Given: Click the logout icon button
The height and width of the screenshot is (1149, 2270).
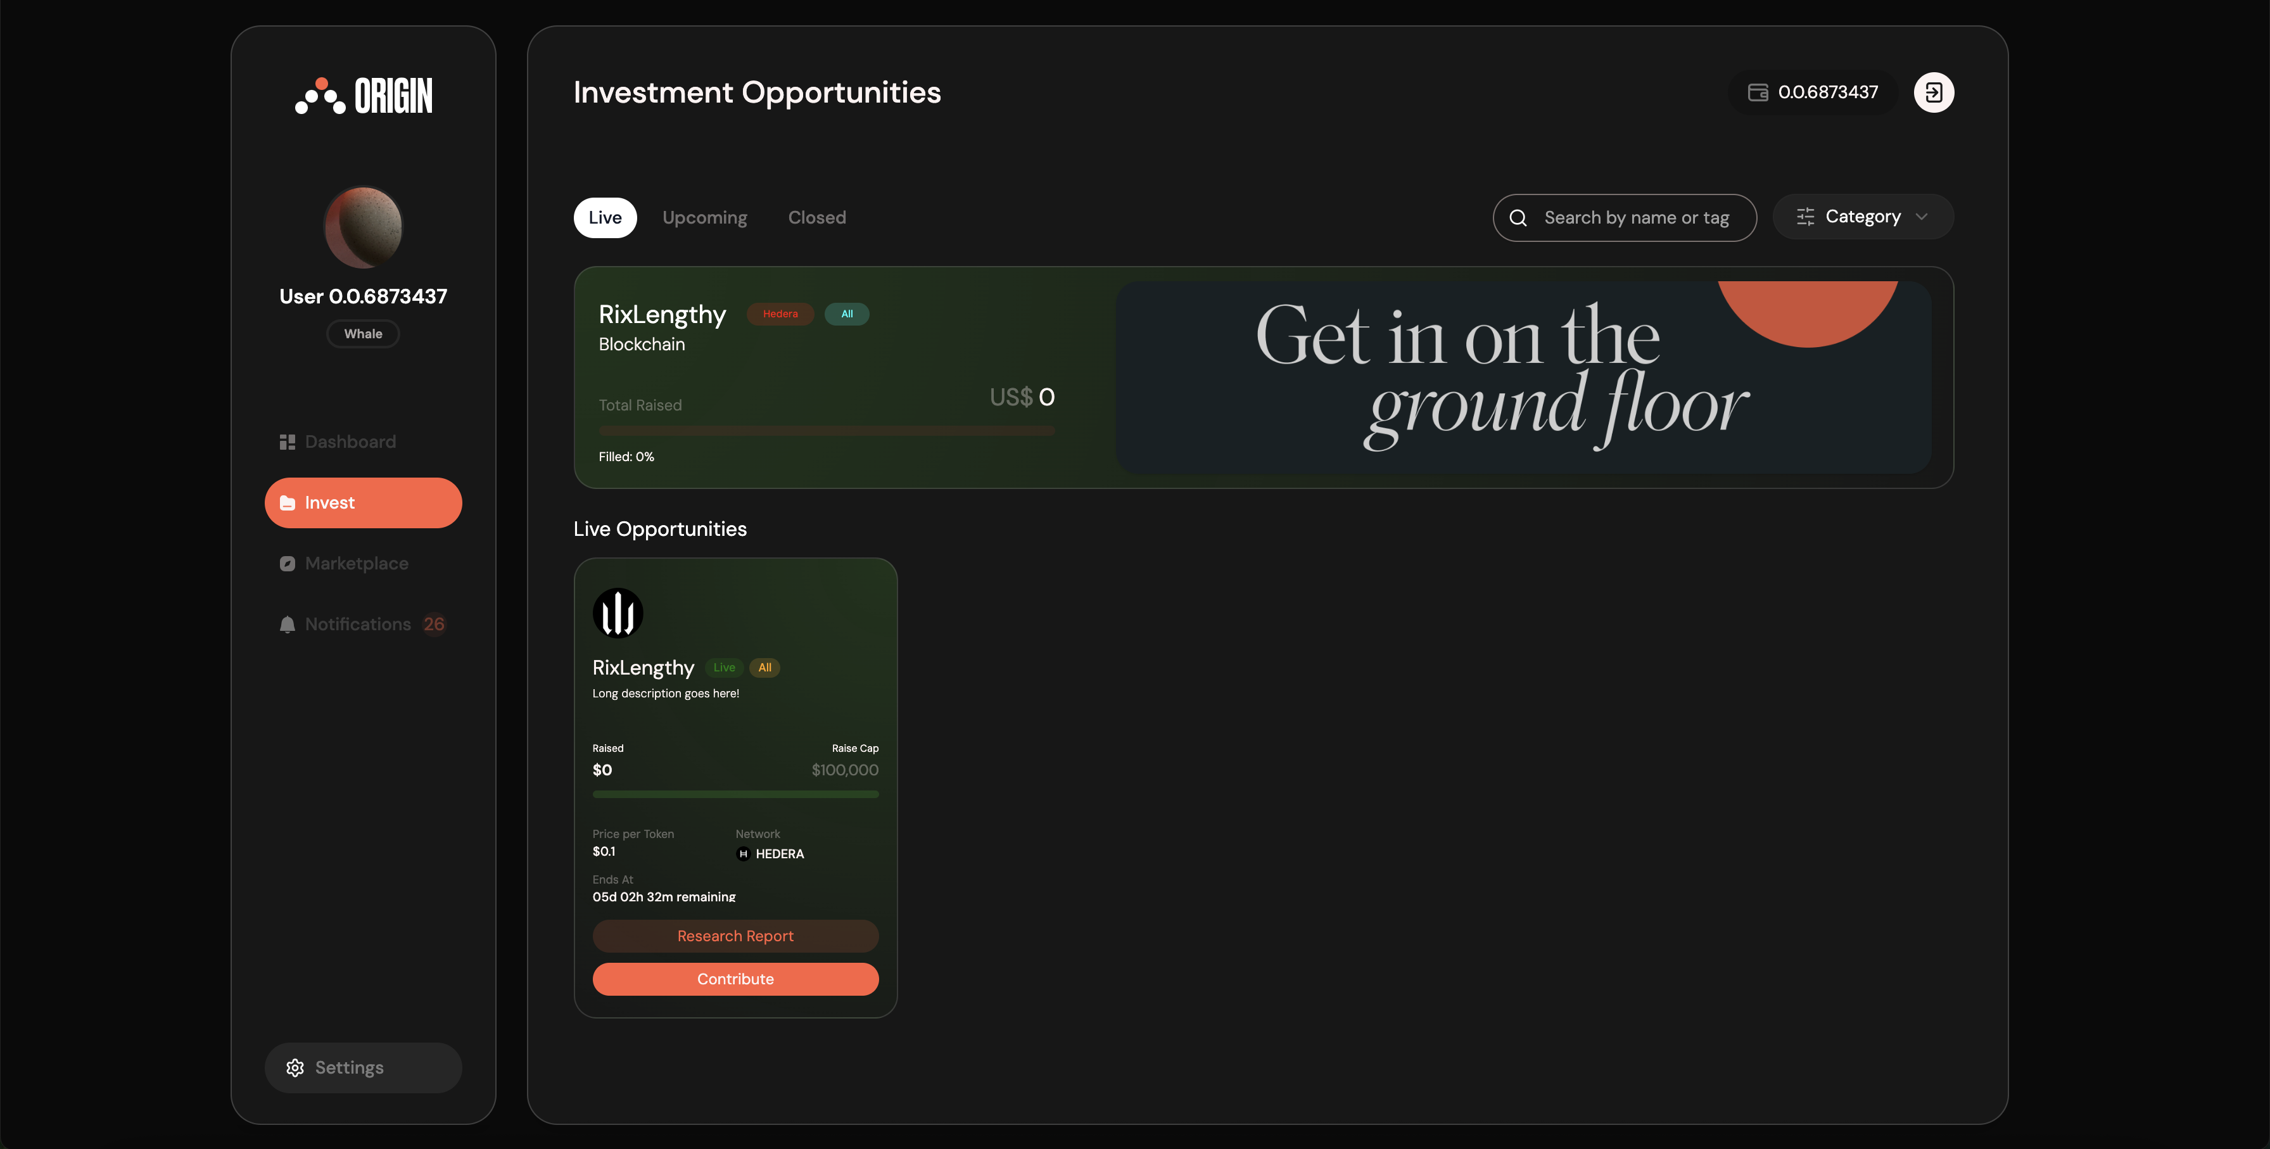Looking at the screenshot, I should pyautogui.click(x=1934, y=92).
